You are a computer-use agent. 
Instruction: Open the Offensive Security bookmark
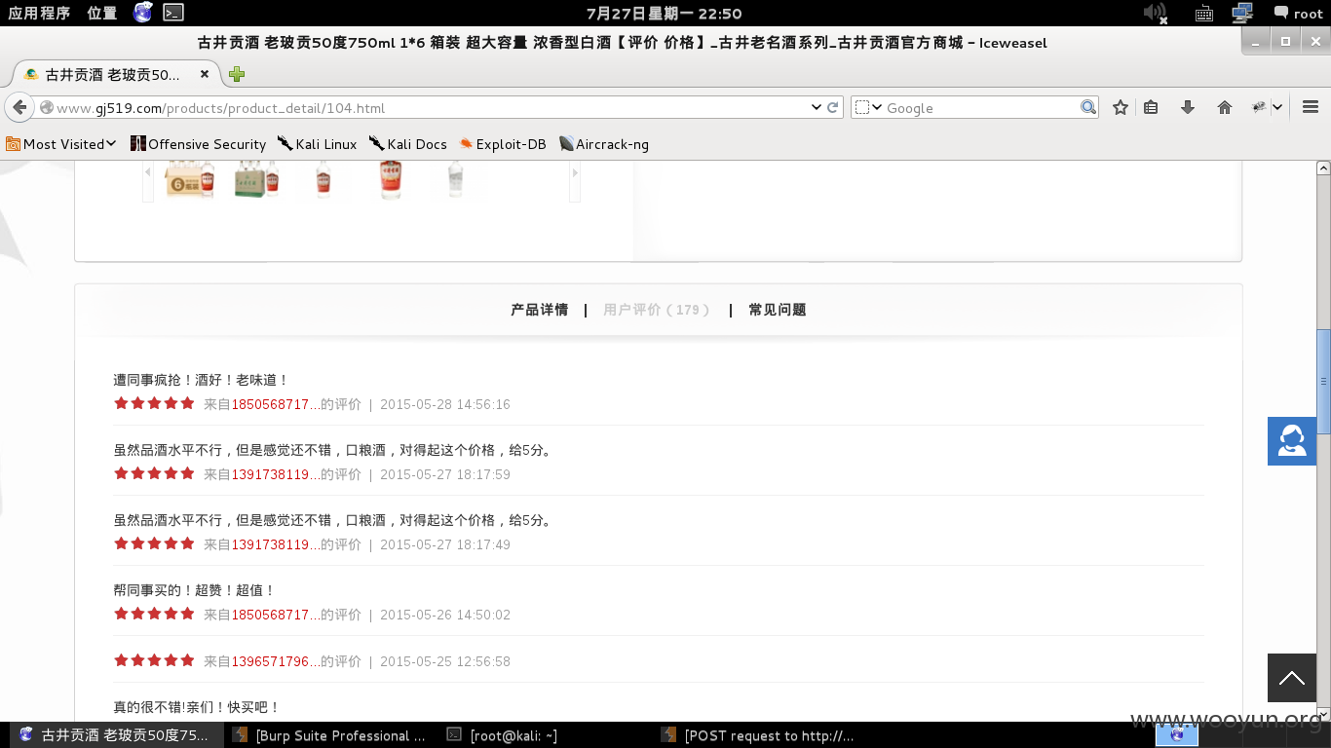[x=198, y=144]
